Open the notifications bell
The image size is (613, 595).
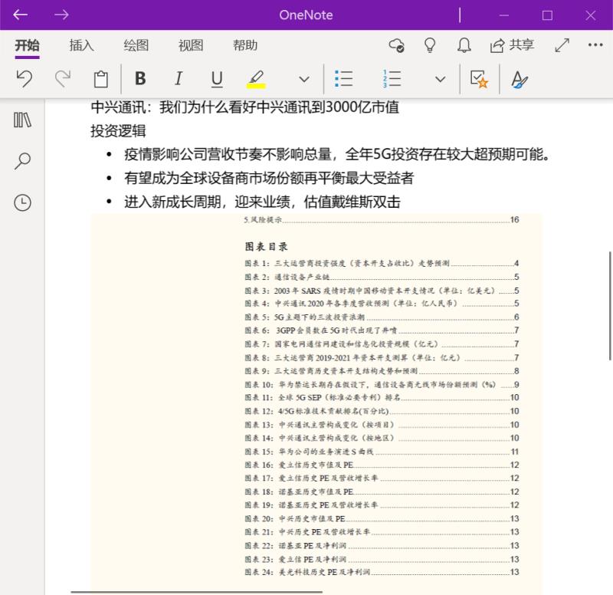464,45
